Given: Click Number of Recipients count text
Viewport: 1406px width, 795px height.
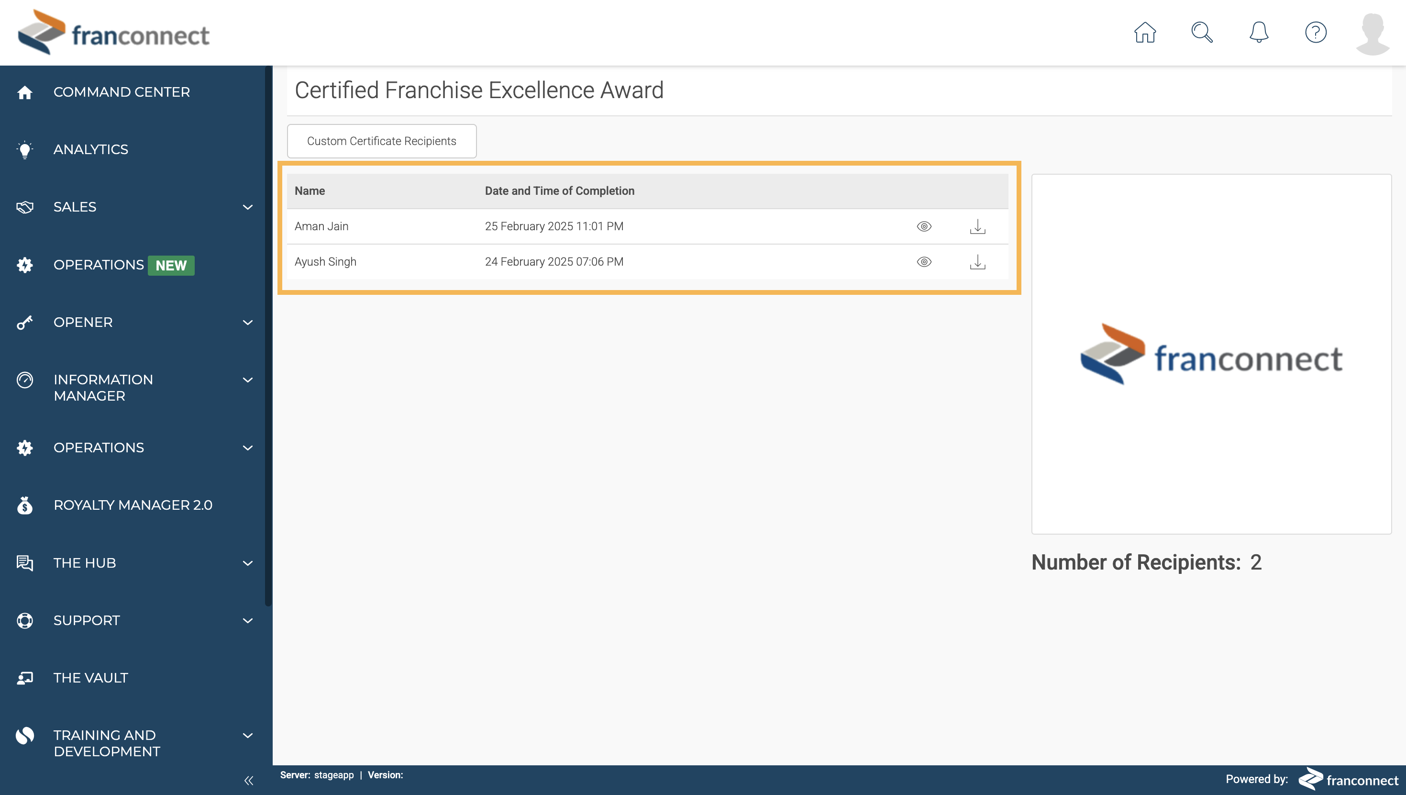Looking at the screenshot, I should click(1146, 562).
